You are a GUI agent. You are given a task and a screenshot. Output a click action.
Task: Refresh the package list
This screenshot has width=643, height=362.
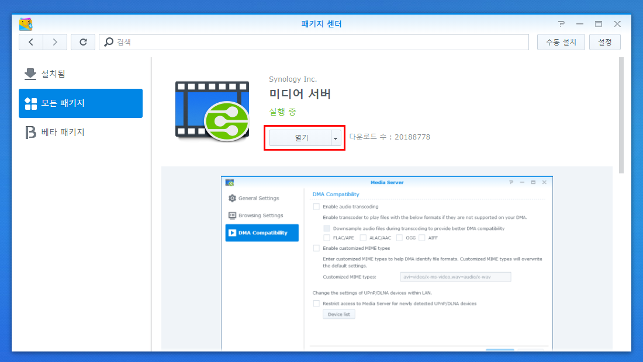tap(83, 42)
